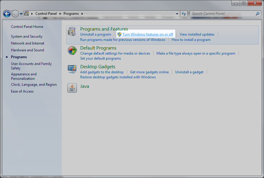Click the greyed Forward arrow button
The height and width of the screenshot is (178, 264).
point(15,14)
